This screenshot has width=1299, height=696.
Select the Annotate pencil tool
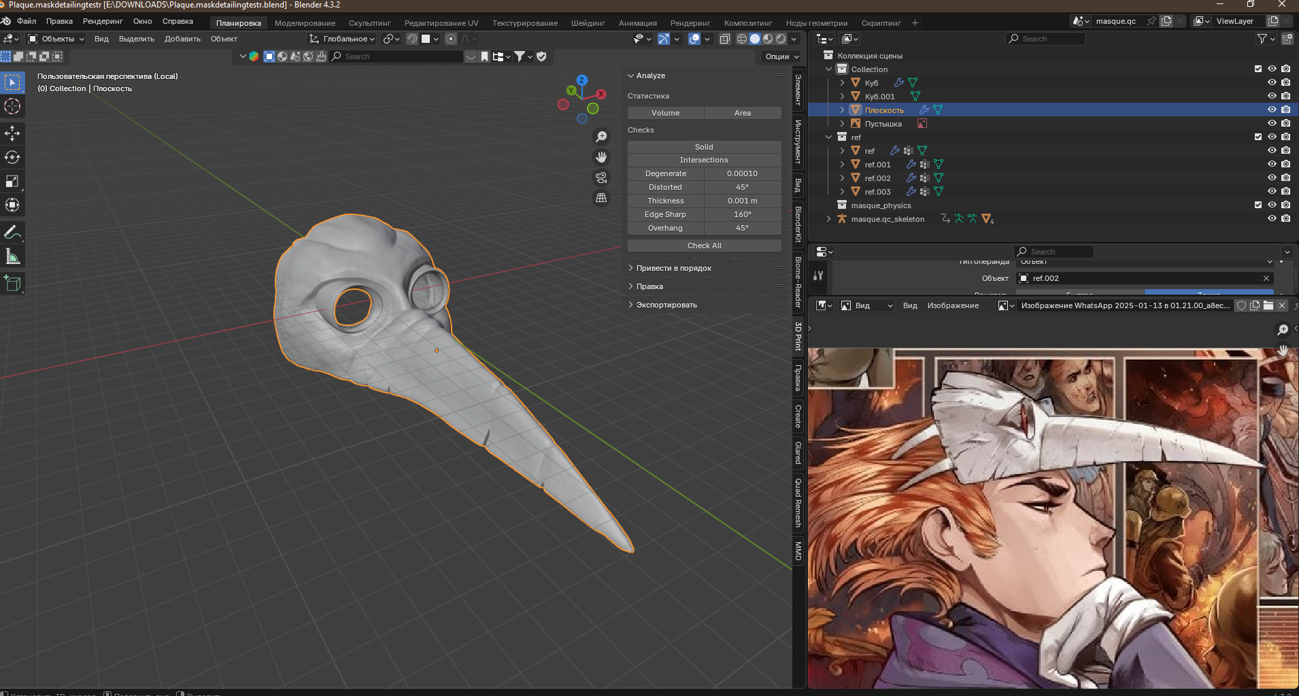point(12,233)
